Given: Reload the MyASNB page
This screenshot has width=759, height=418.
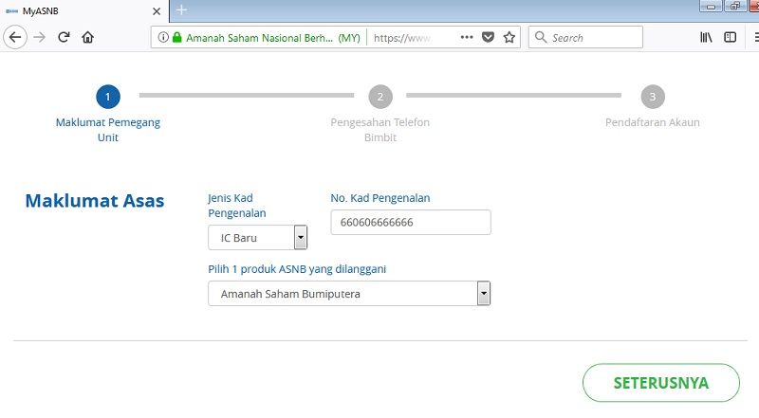Looking at the screenshot, I should point(64,37).
